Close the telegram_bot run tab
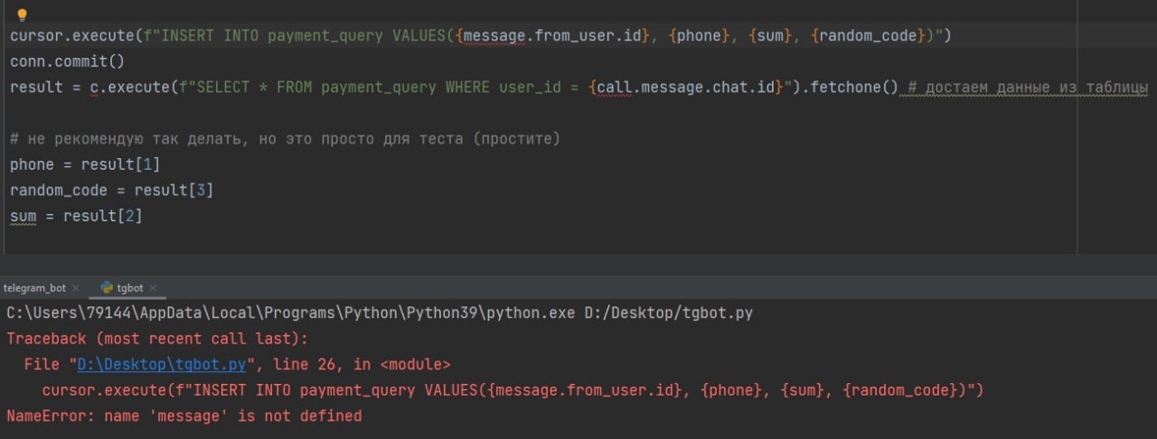This screenshot has width=1157, height=439. pyautogui.click(x=76, y=288)
